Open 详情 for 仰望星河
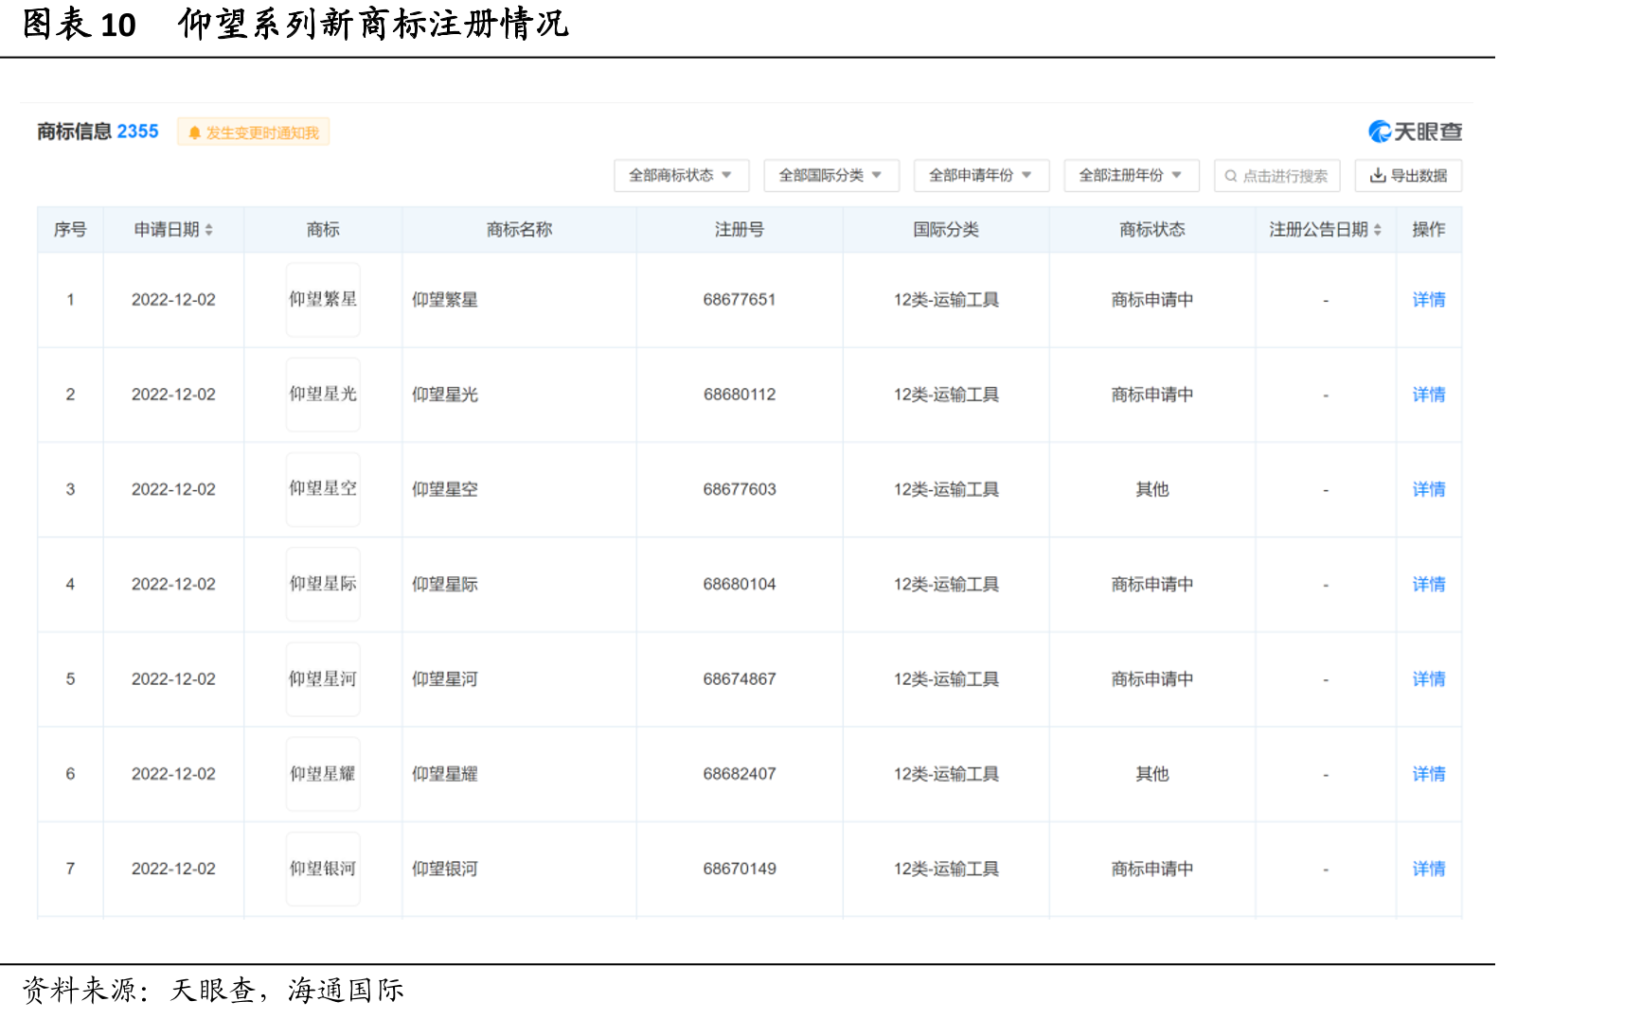This screenshot has height=1019, width=1642. pos(1428,679)
